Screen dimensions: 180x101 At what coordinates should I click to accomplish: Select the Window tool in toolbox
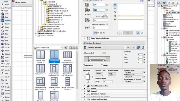tap(6, 20)
